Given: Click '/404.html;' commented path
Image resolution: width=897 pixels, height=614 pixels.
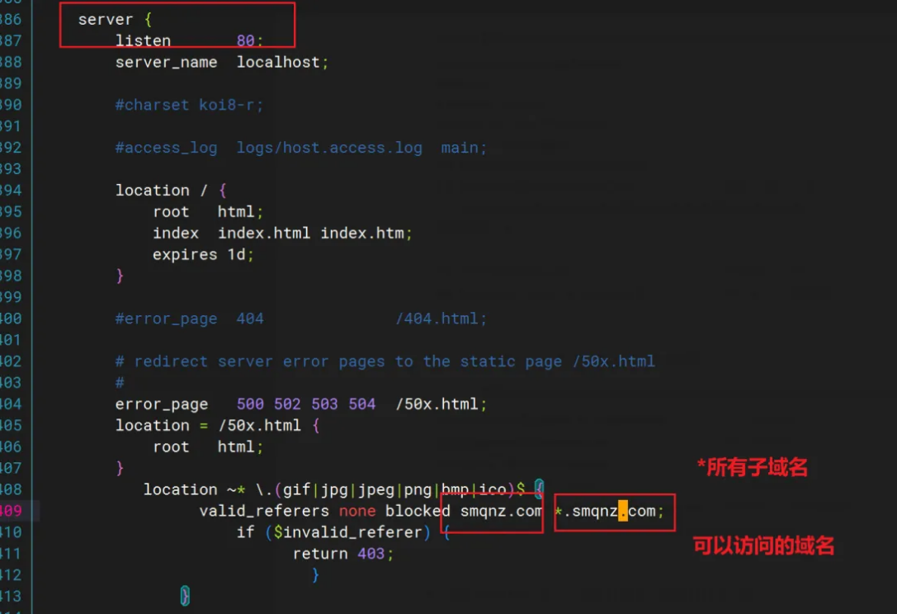Looking at the screenshot, I should pos(441,319).
